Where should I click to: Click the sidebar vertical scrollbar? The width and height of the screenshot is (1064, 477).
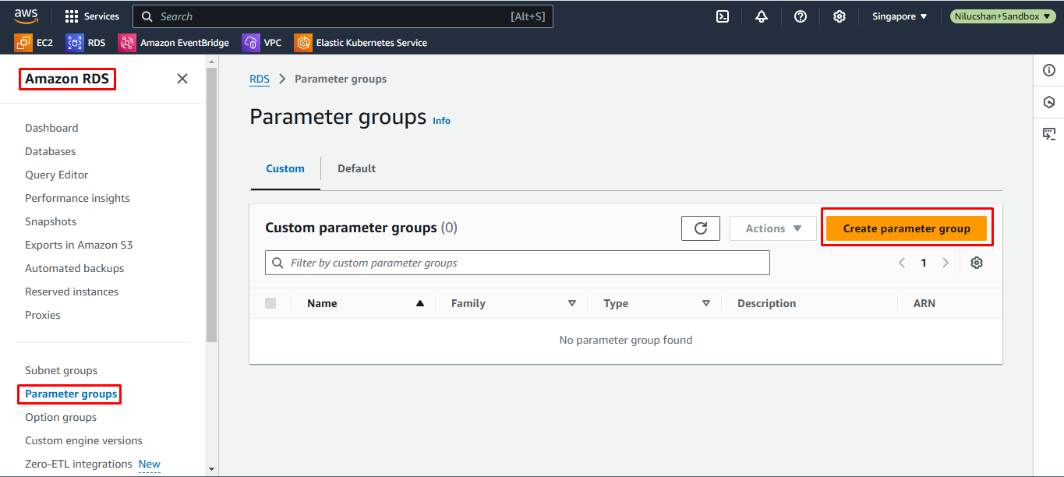click(211, 203)
